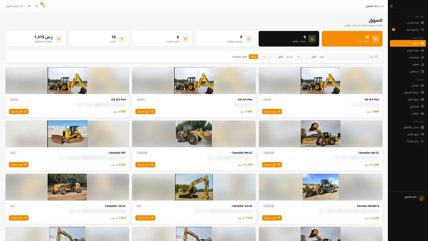This screenshot has height=241, width=428.
Task: Click the حفار tag on Caterpillar 320 GC
Action: [139, 206]
